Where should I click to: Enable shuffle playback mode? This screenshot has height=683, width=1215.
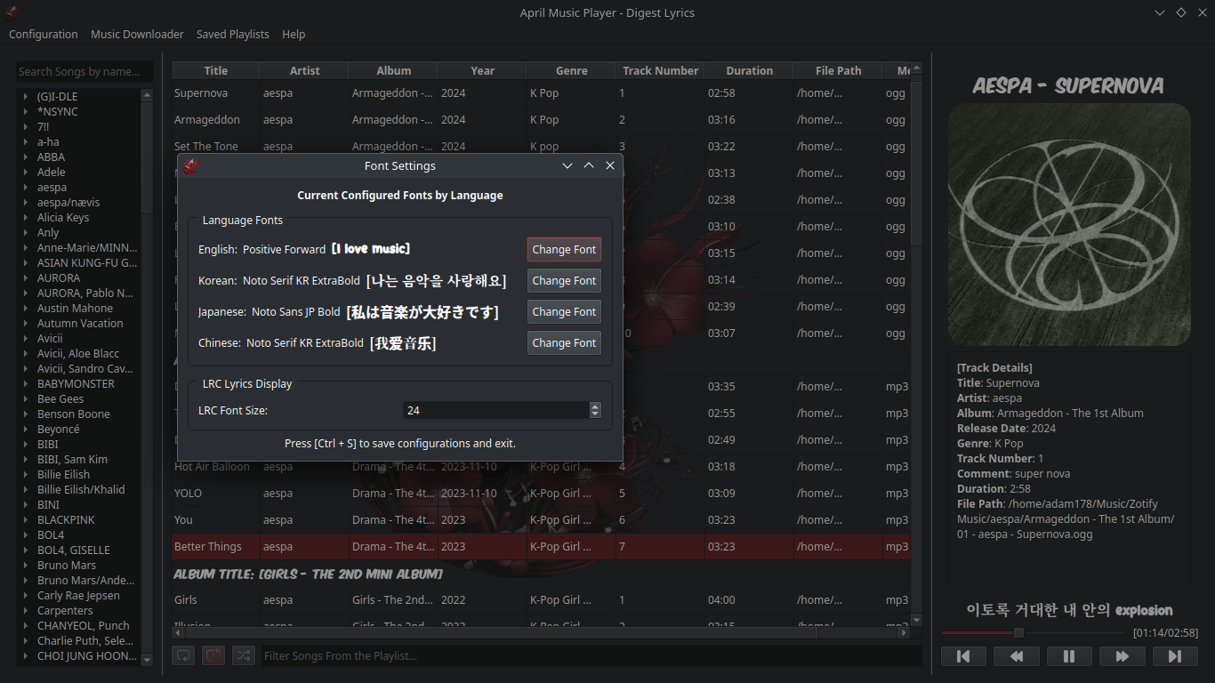244,655
